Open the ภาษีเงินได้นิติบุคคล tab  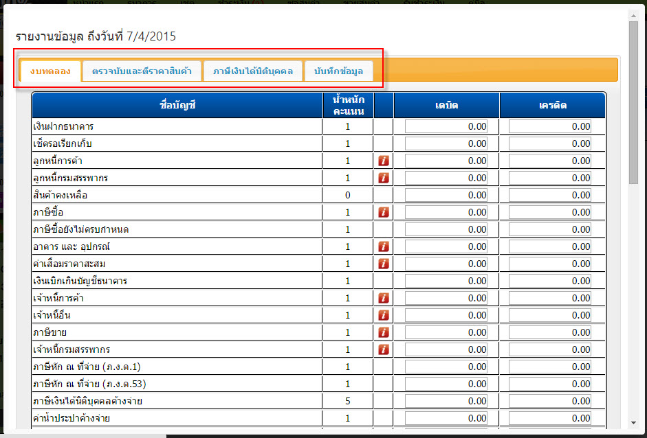[x=253, y=71]
